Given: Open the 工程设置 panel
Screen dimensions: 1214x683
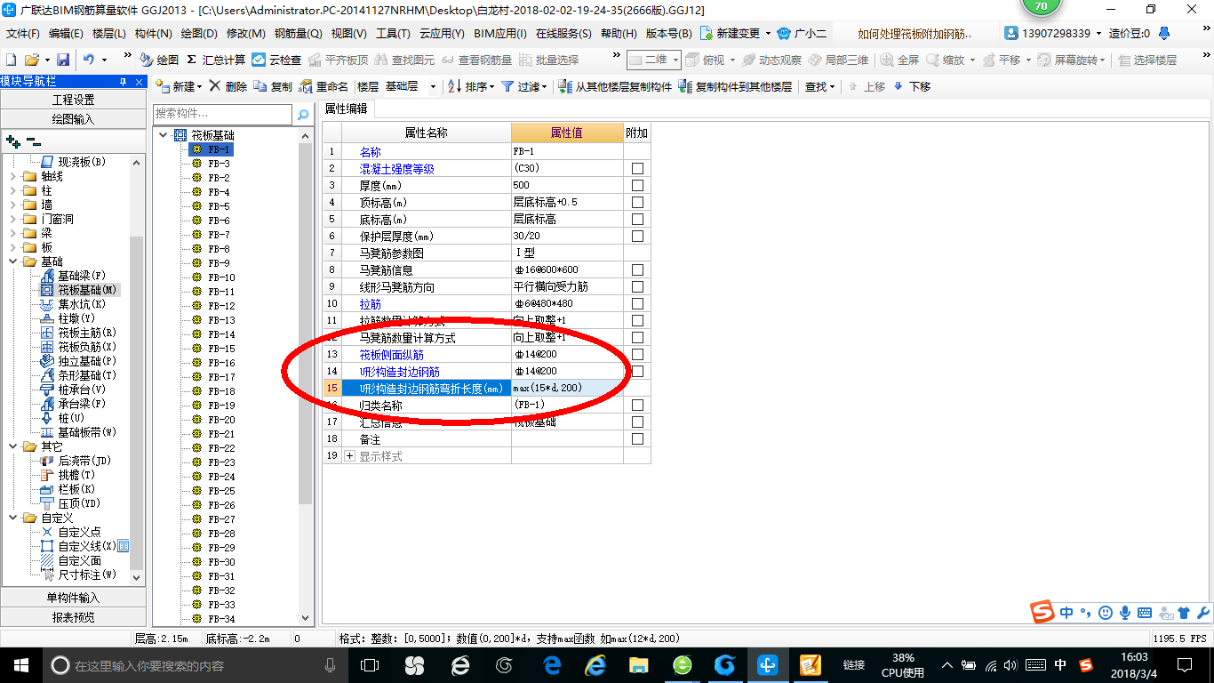Looking at the screenshot, I should (x=73, y=100).
